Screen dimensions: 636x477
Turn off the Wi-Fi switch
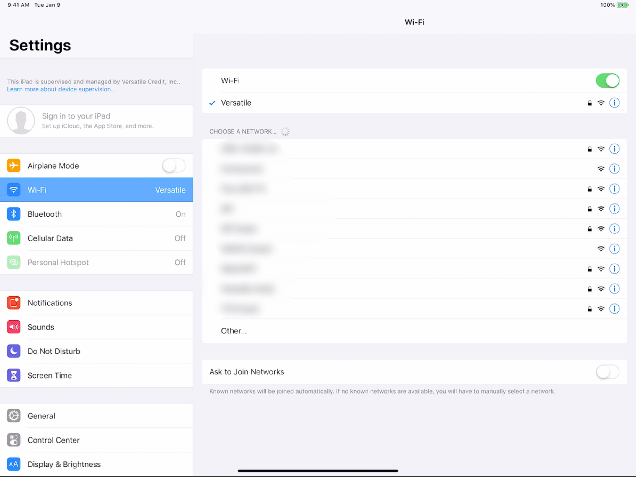(x=607, y=81)
